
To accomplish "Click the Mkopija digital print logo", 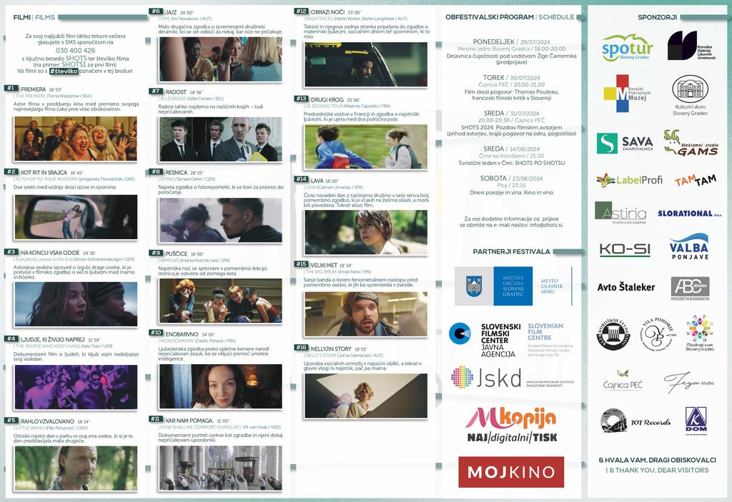I will [x=510, y=426].
